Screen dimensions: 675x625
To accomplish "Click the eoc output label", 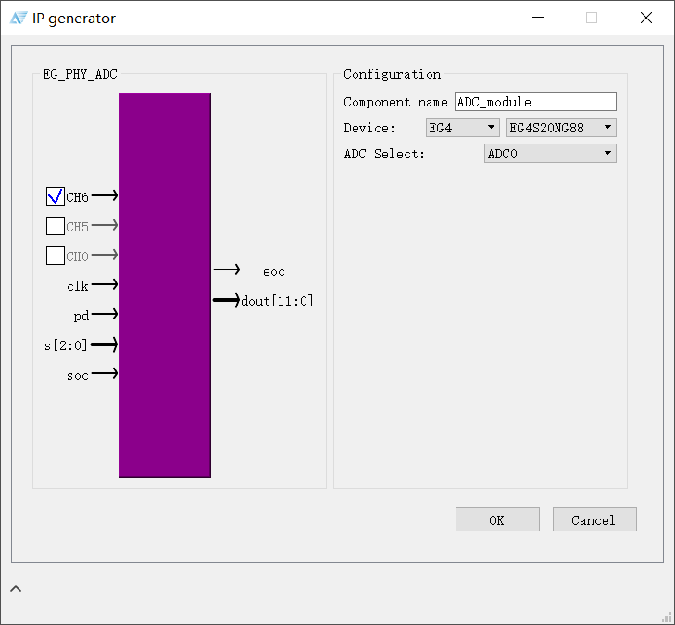I will click(x=274, y=272).
